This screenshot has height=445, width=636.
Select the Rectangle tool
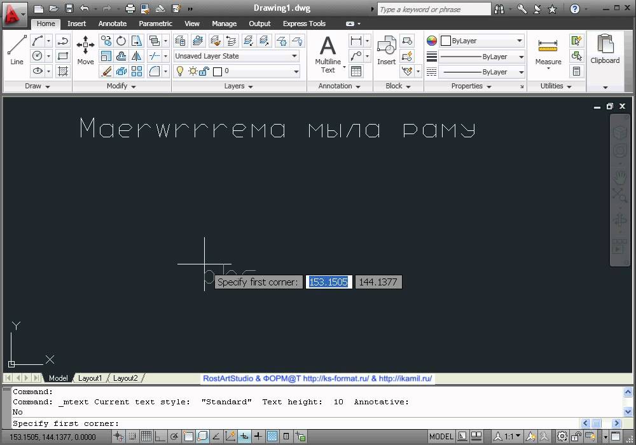pos(63,55)
